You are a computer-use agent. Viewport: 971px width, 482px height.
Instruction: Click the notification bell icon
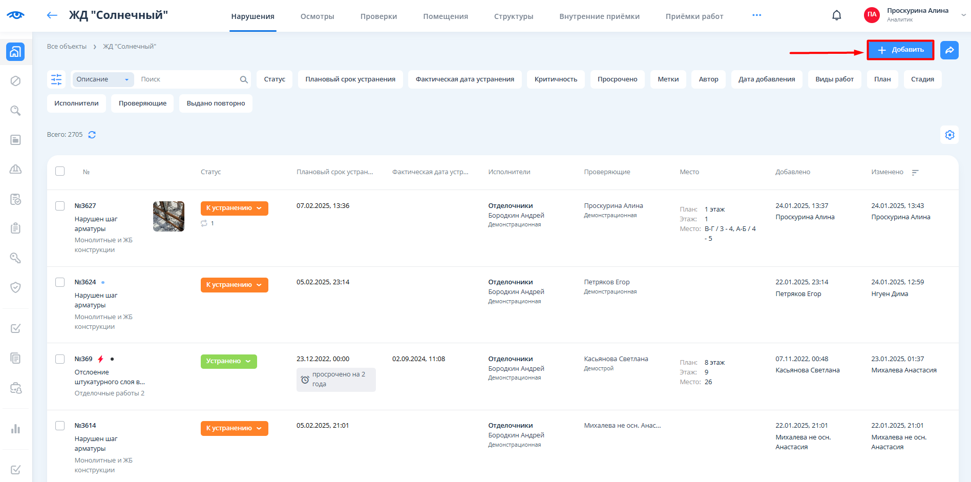coord(836,15)
